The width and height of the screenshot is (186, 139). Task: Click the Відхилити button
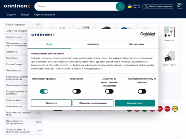tap(51, 103)
